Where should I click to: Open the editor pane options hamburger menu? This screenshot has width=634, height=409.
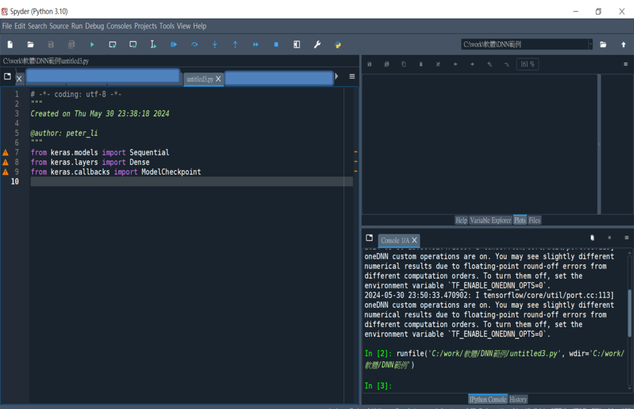coord(352,77)
